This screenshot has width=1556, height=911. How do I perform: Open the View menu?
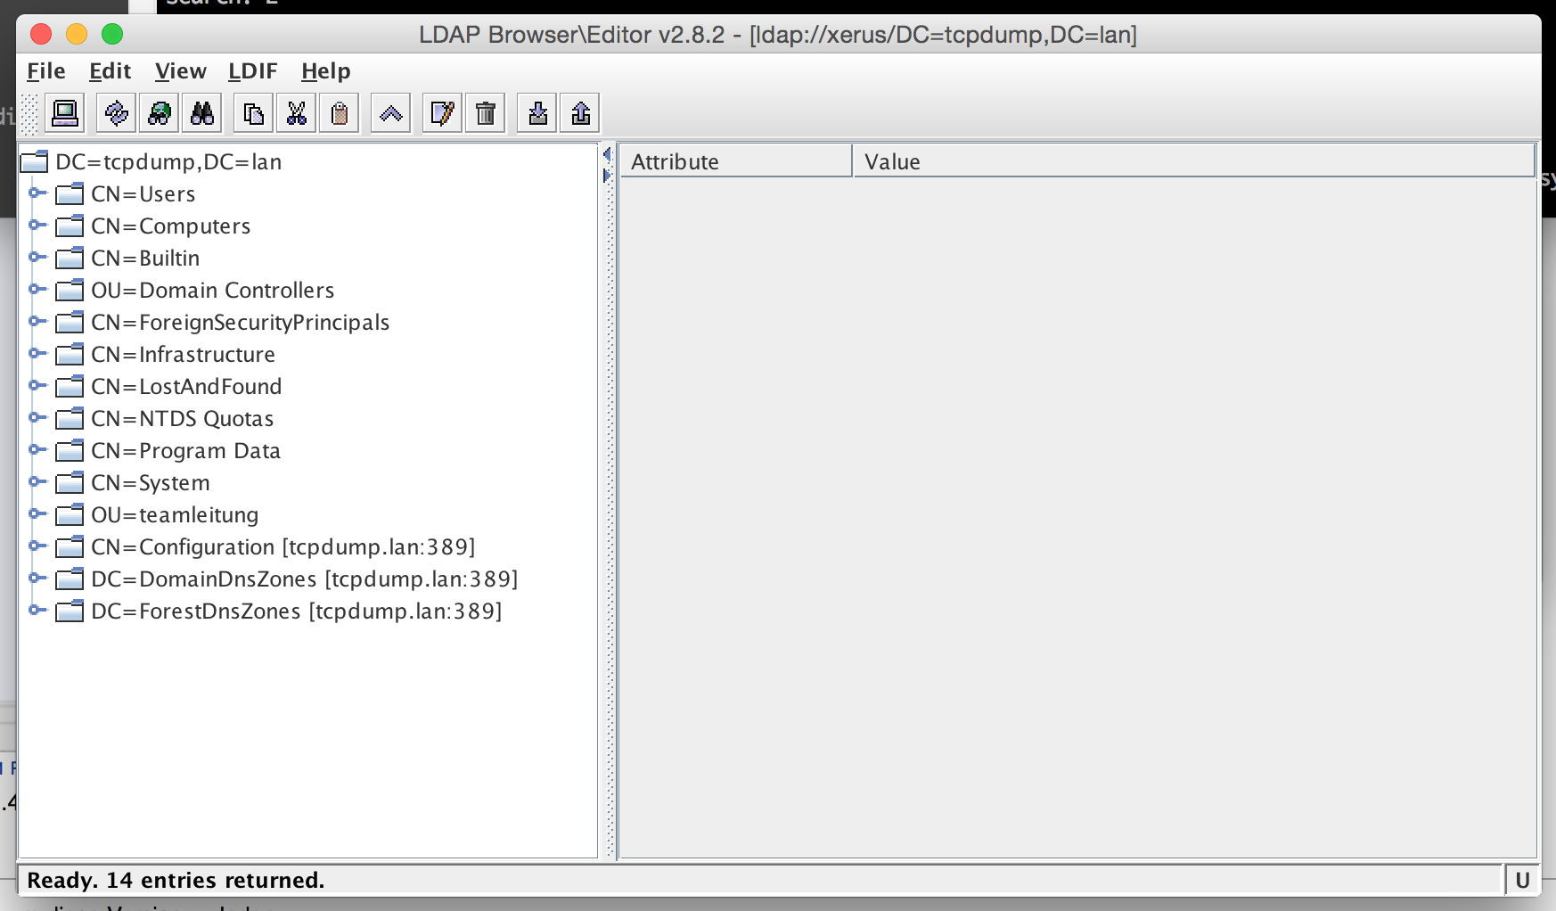(x=180, y=71)
